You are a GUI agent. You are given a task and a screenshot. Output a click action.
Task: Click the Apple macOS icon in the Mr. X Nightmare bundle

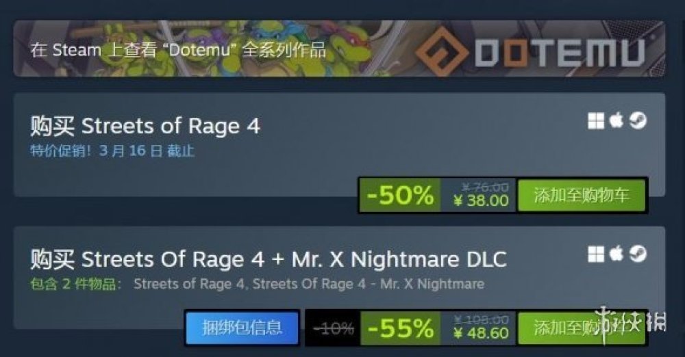click(x=616, y=253)
